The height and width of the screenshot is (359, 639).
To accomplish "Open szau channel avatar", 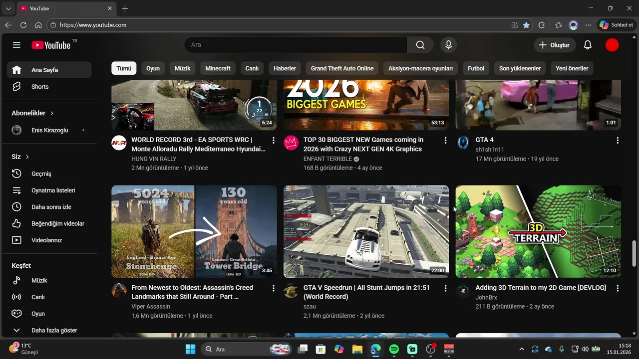I will (291, 290).
